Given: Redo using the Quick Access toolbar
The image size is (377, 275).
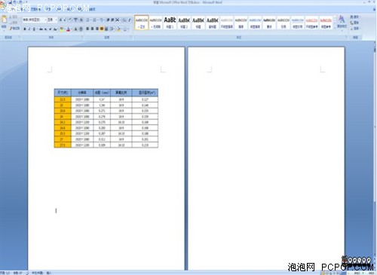Looking at the screenshot, I should [20, 2].
